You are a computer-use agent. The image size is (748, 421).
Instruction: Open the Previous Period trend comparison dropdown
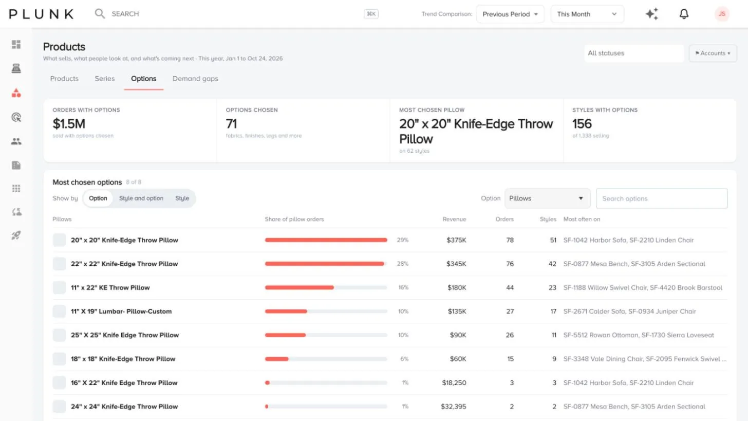click(x=510, y=14)
